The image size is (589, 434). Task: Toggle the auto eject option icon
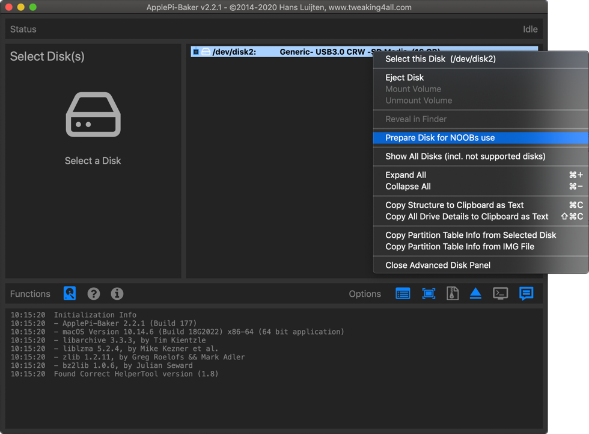tap(475, 293)
